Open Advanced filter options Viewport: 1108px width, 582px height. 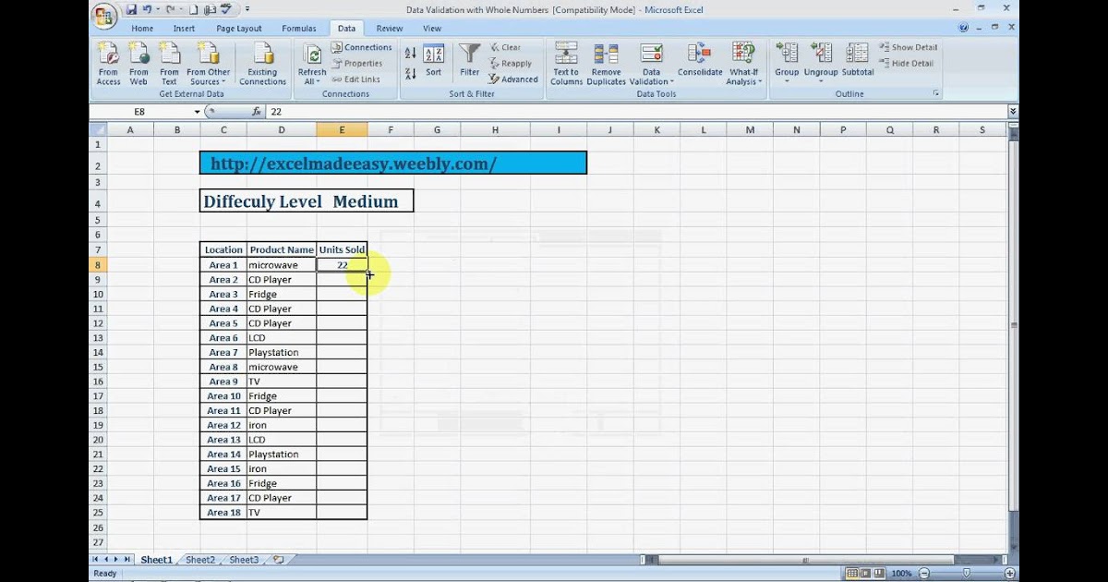pos(513,79)
